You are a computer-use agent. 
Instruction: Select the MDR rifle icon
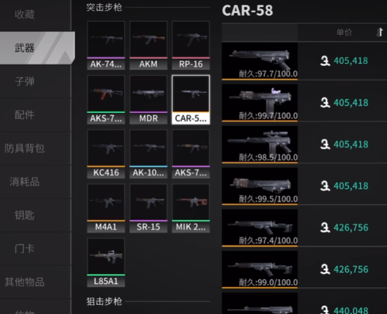tap(149, 99)
